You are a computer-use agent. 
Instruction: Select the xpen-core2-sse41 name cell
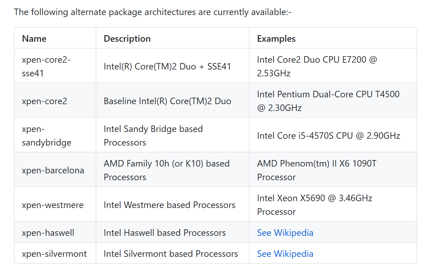[46, 66]
